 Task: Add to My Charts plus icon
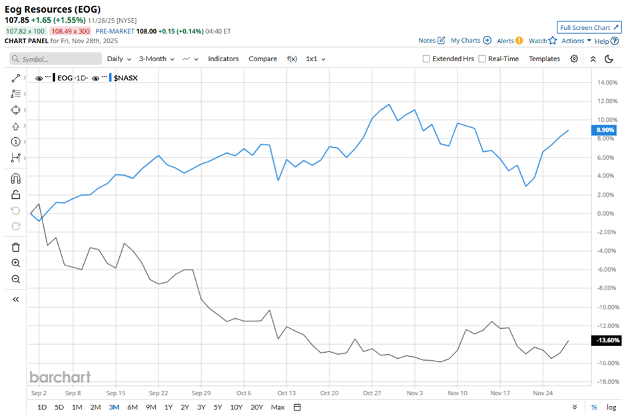pos(487,41)
